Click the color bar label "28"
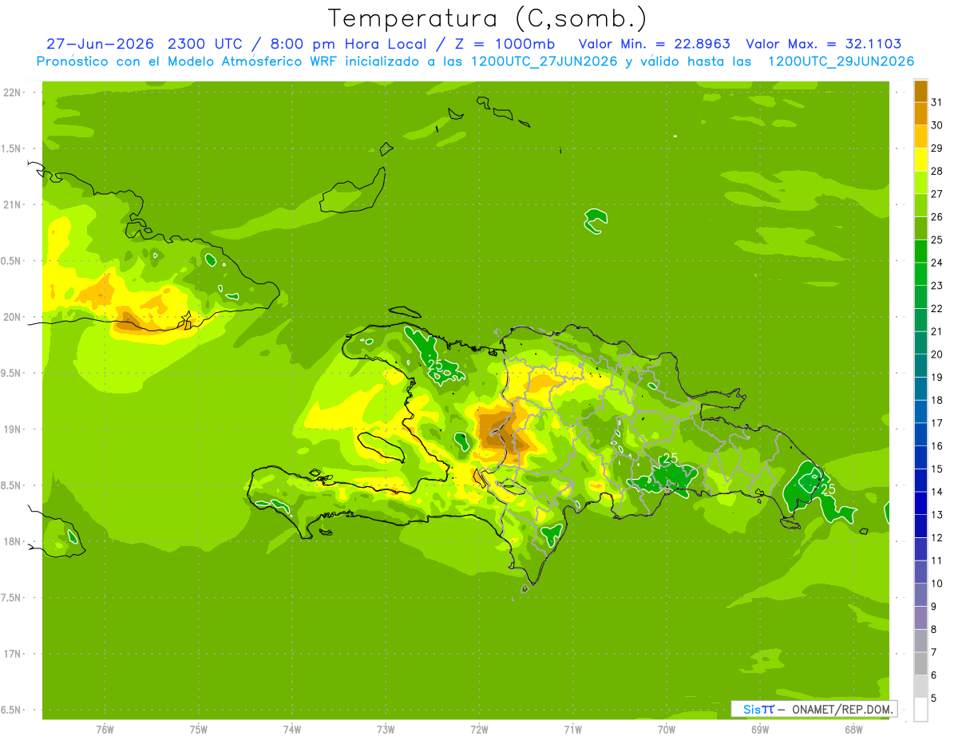958x740 pixels. tap(937, 171)
